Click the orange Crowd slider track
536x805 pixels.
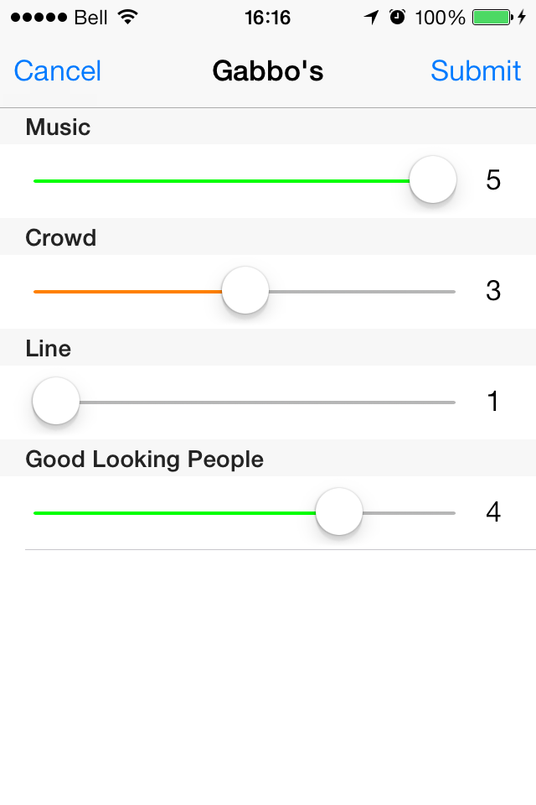coord(127,292)
